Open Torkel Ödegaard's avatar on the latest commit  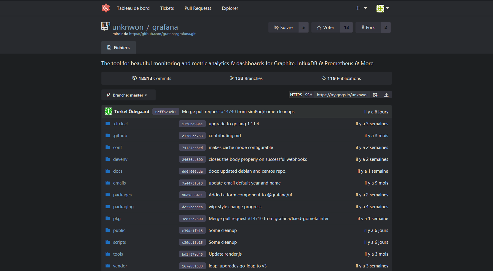tap(108, 112)
